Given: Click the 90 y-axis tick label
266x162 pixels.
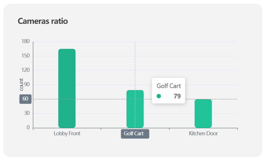Looking at the screenshot, I should pos(26,85).
